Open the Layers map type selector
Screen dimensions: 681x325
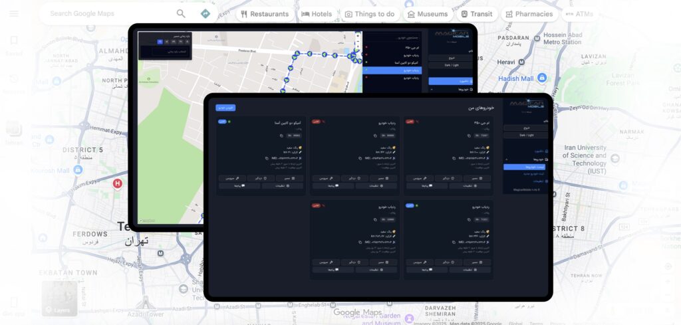[x=58, y=299]
